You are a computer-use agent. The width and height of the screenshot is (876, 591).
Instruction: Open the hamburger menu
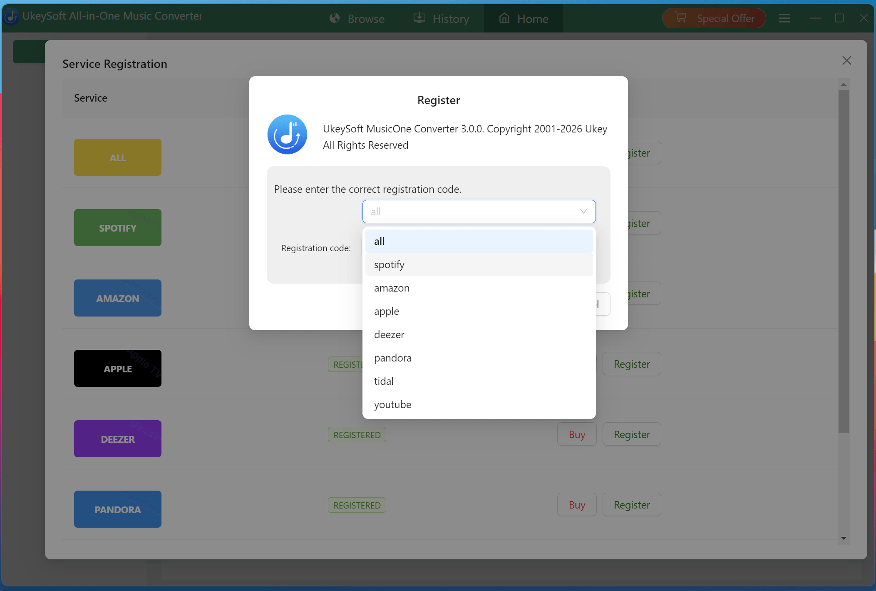(785, 18)
